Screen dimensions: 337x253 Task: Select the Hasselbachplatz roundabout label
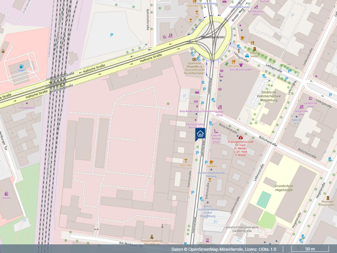(x=213, y=37)
